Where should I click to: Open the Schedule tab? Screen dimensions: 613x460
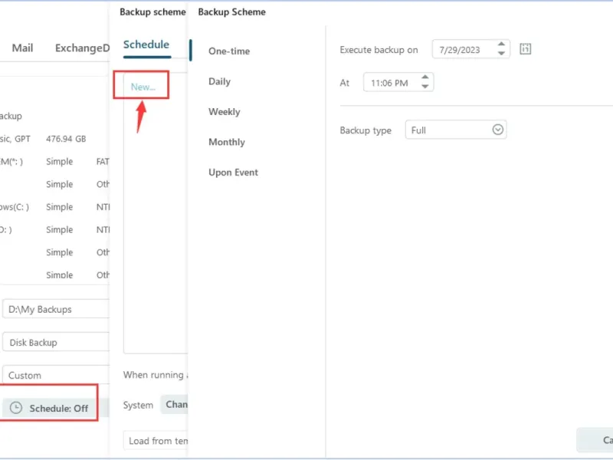coord(146,44)
